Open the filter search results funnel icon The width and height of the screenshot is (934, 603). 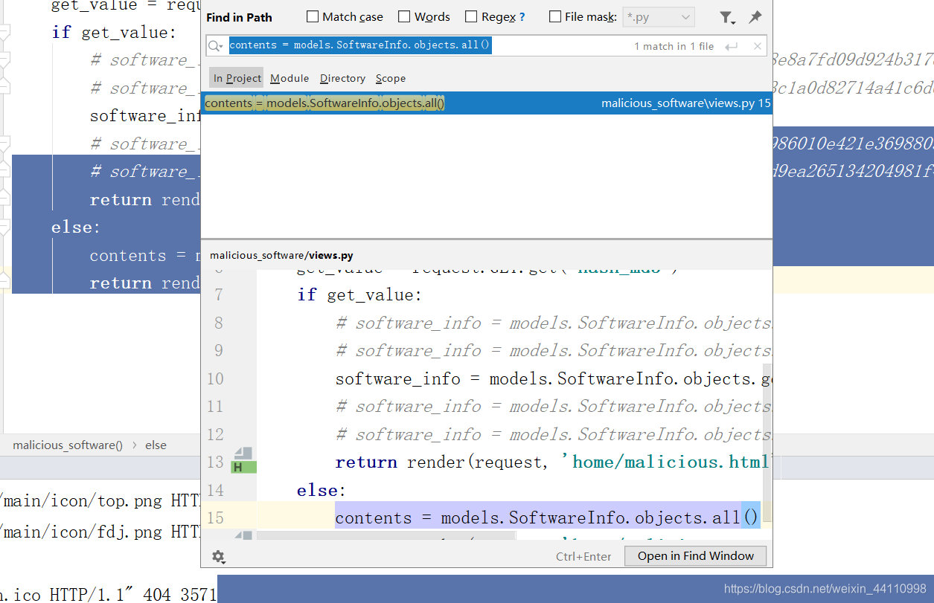click(727, 17)
